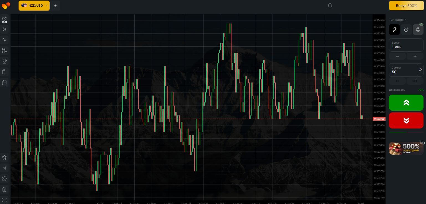Open tournaments via the trophy icon

[4, 61]
